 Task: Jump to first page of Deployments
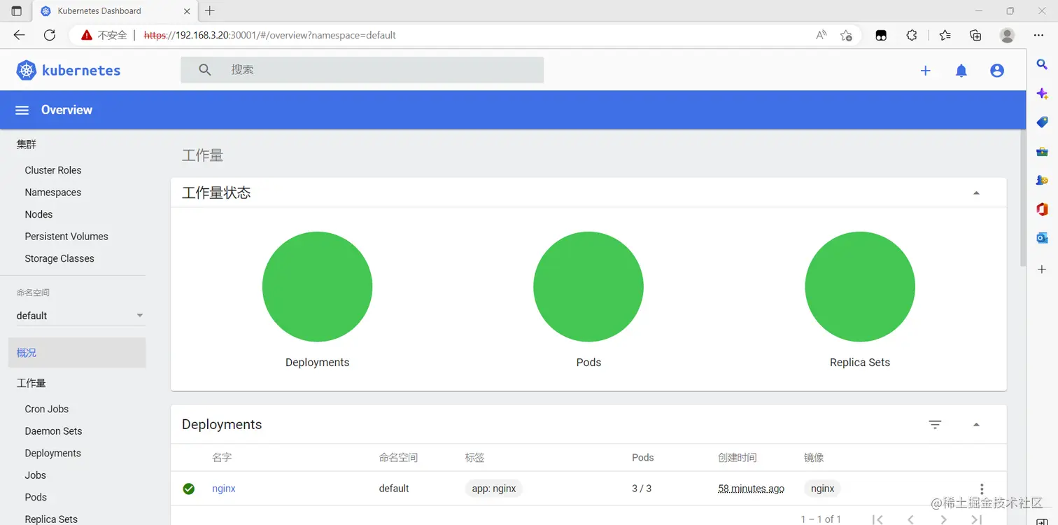tap(877, 519)
